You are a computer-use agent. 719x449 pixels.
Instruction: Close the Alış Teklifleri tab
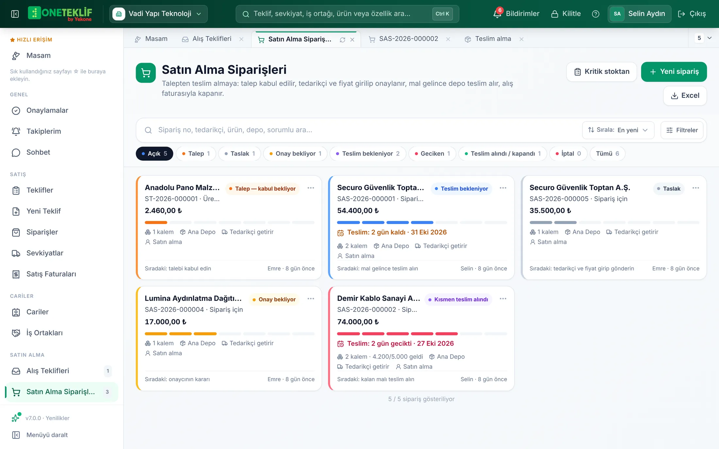point(241,39)
